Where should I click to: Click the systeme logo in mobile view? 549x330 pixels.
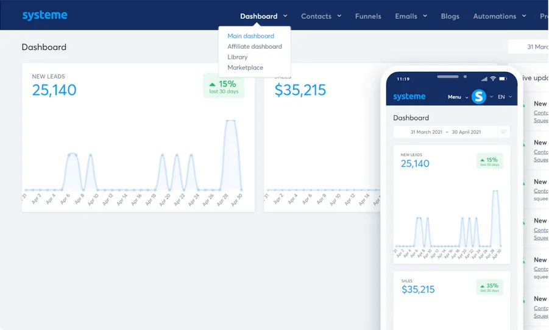409,97
